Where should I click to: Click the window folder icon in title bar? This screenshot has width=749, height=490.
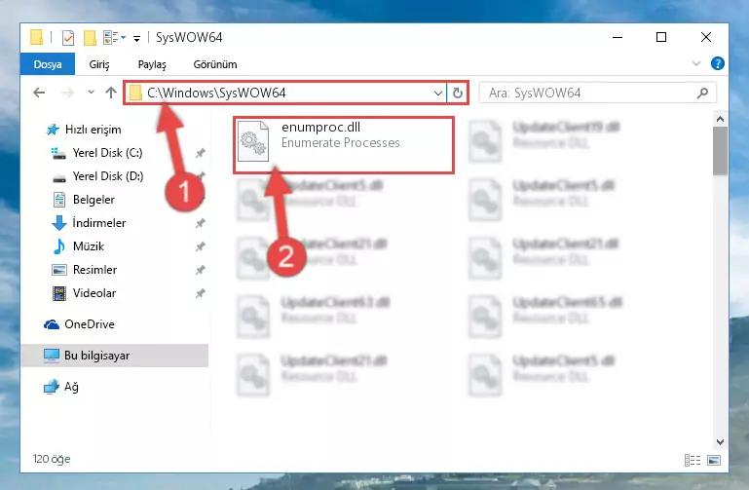(36, 37)
